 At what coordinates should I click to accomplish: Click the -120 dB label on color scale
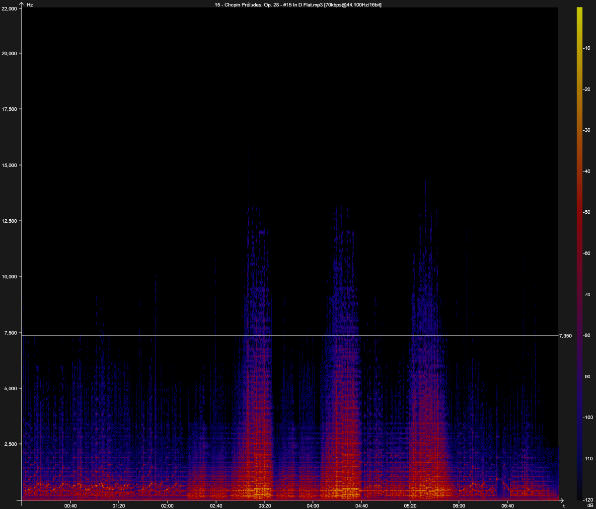tap(588, 499)
